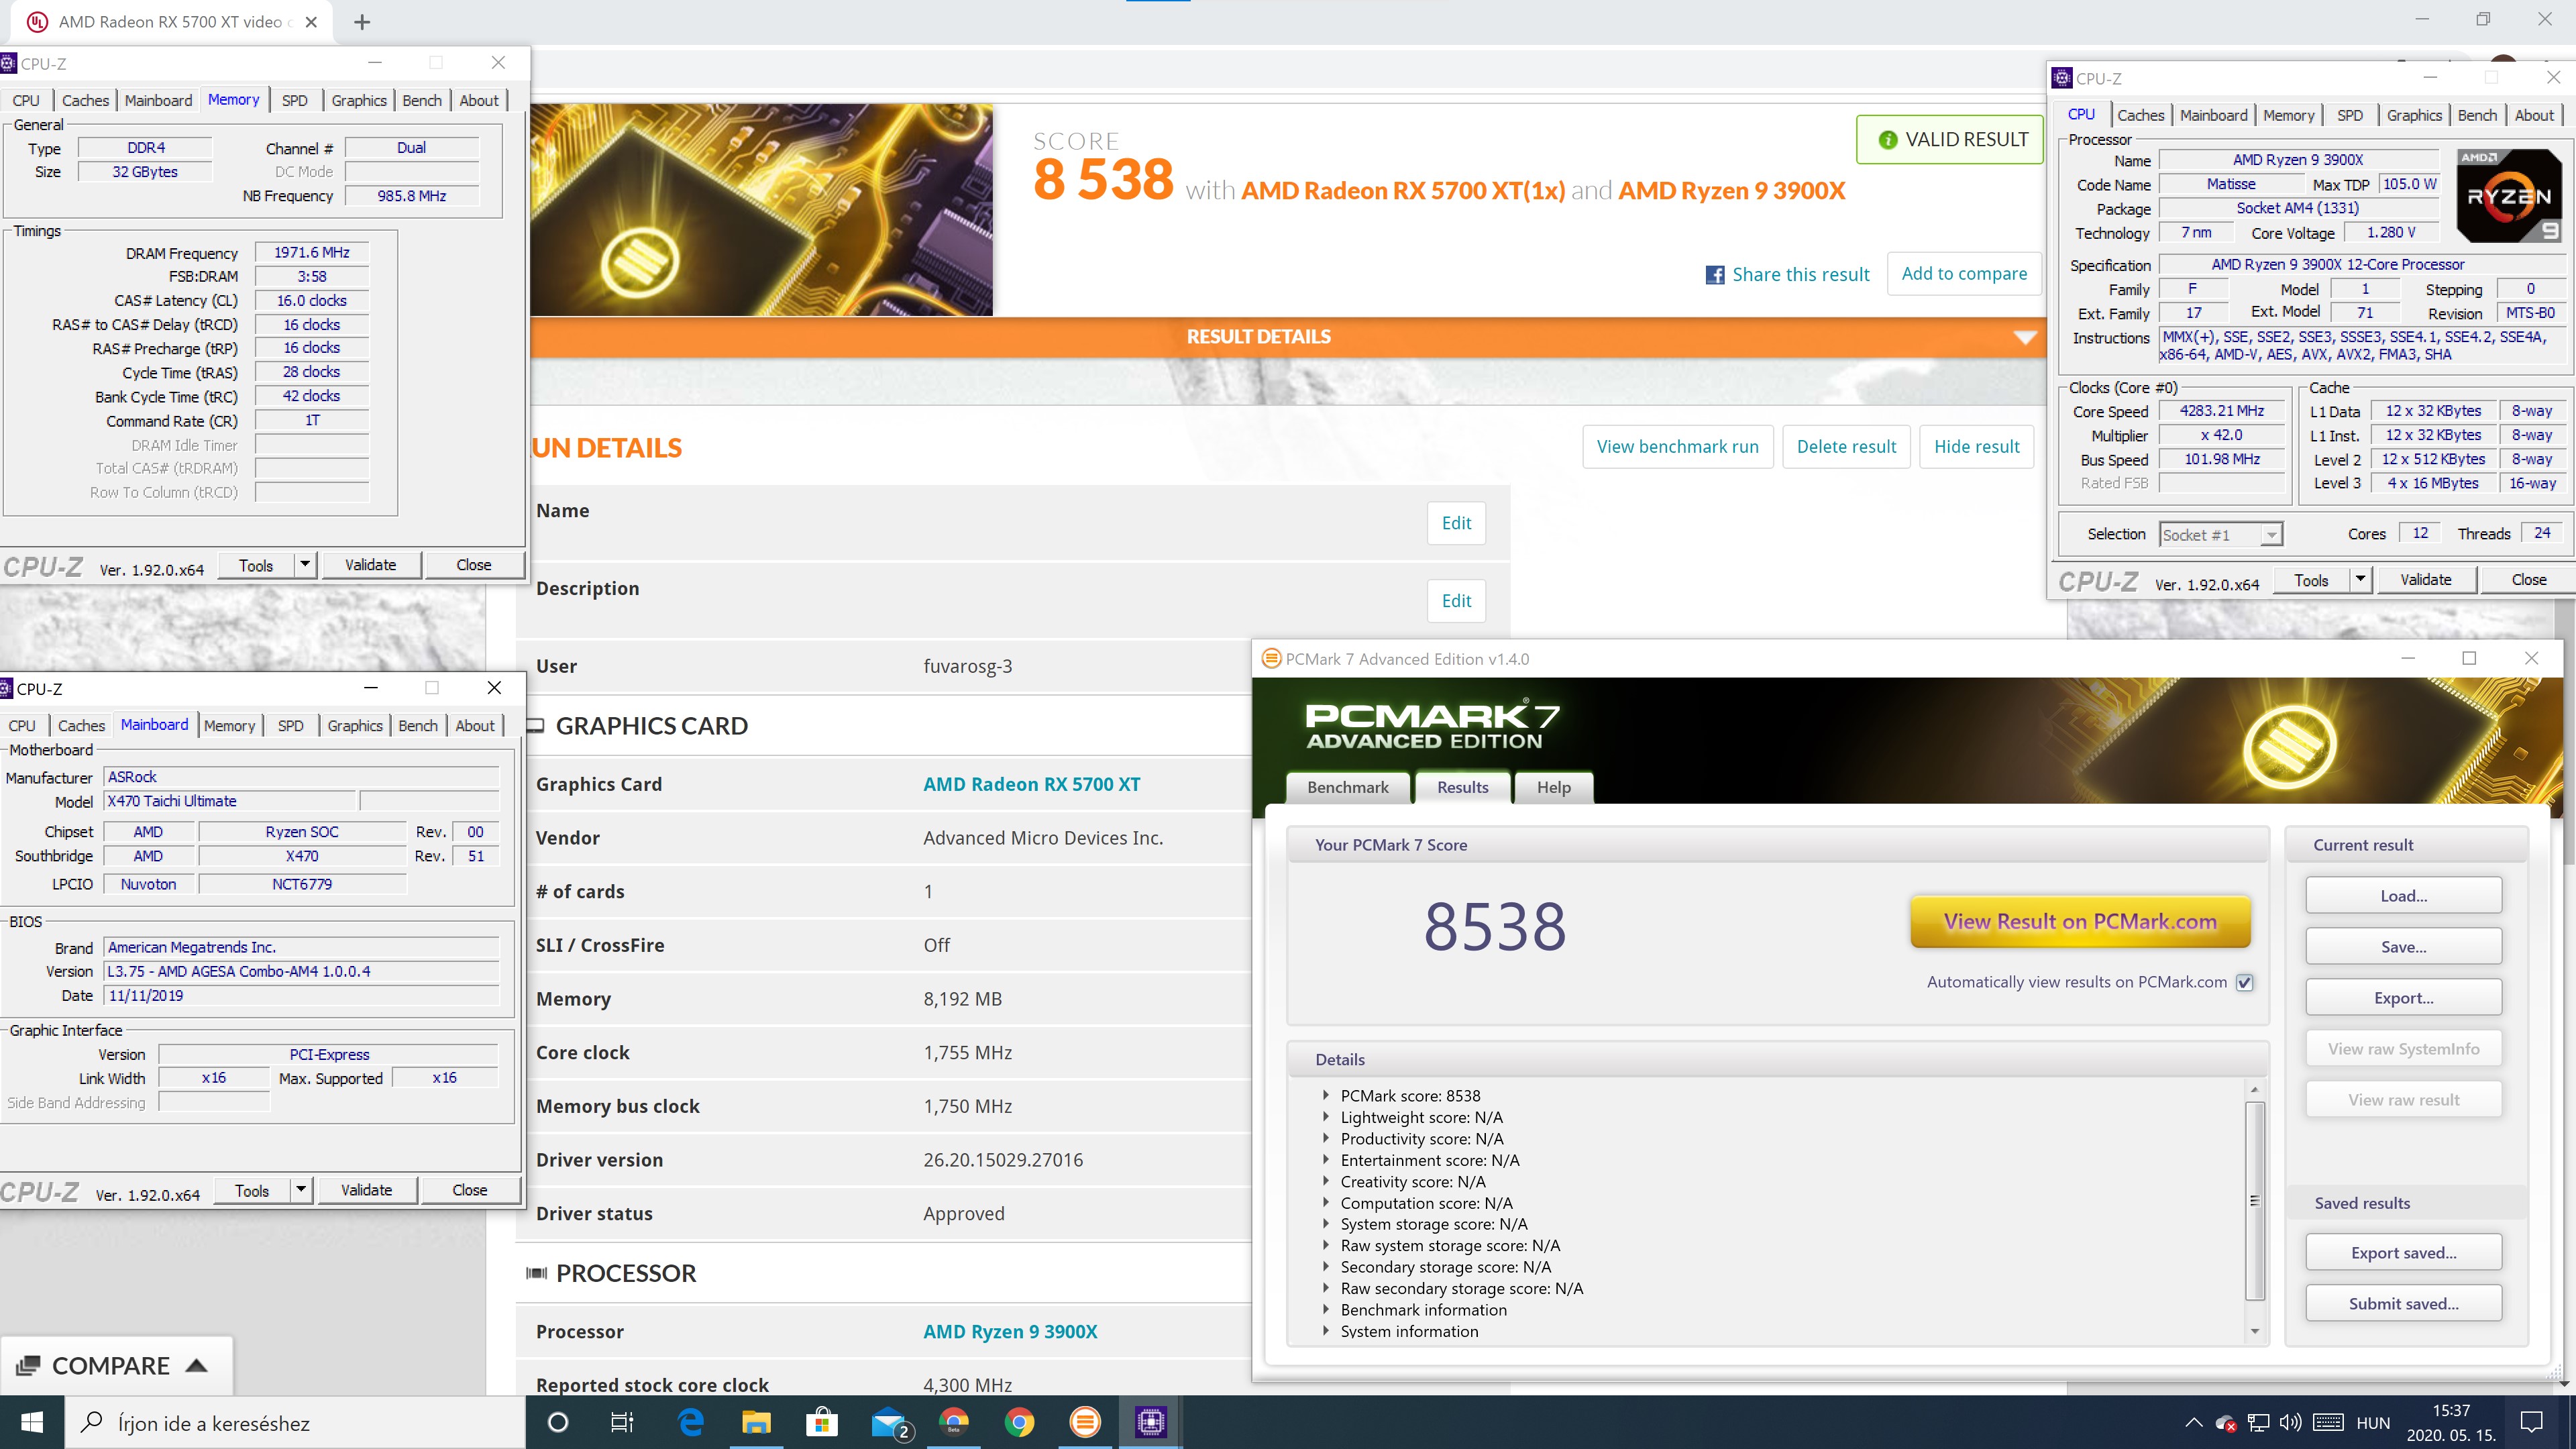Open touch keyboard tray icon
Viewport: 2576px width, 1449px height.
click(2328, 1423)
